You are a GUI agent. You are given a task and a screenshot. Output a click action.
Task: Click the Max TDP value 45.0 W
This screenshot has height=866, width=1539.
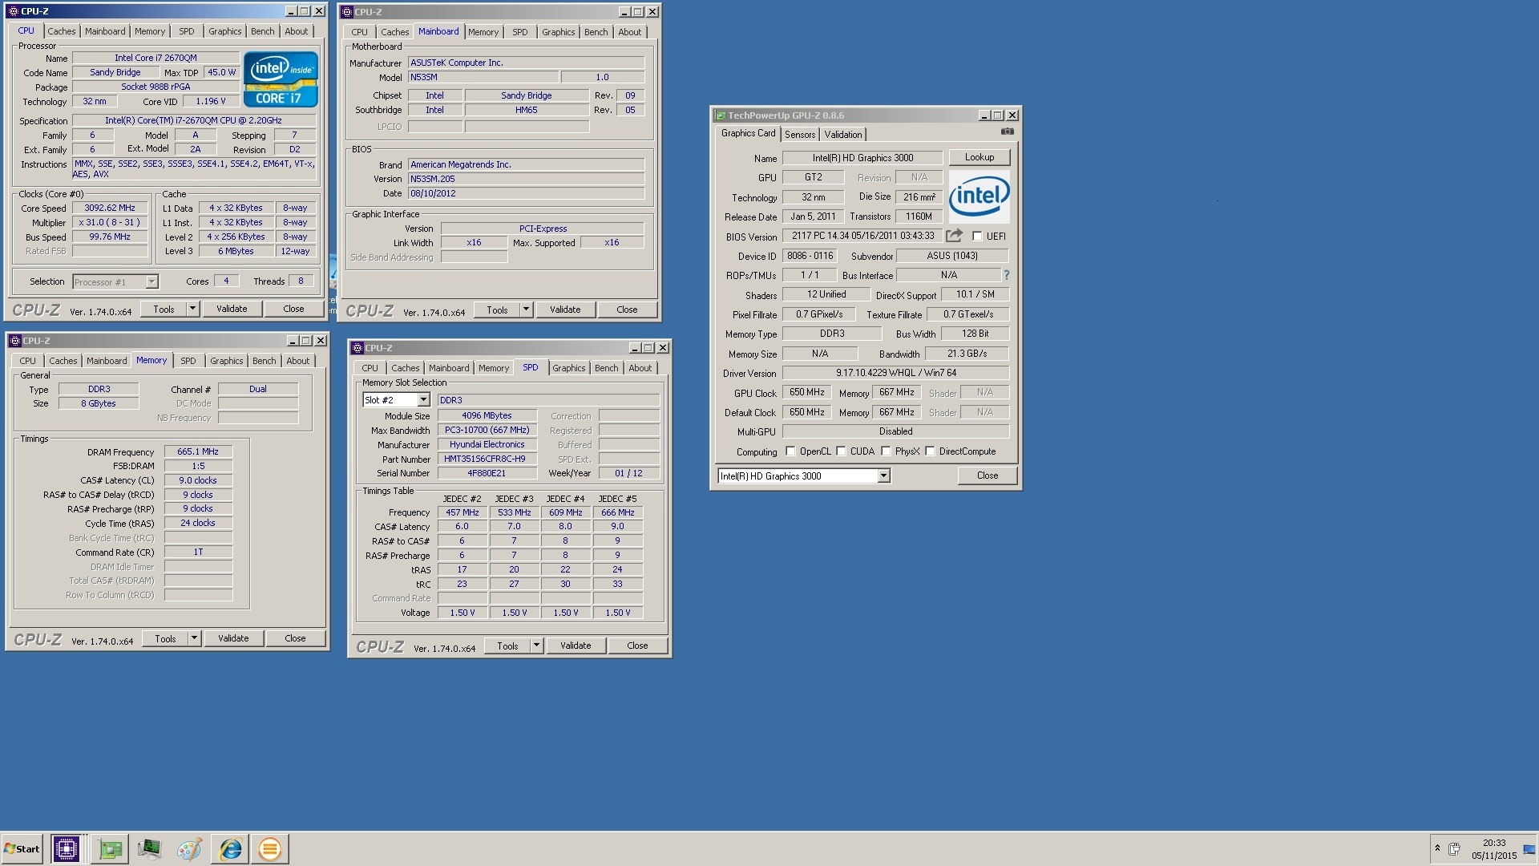[222, 72]
